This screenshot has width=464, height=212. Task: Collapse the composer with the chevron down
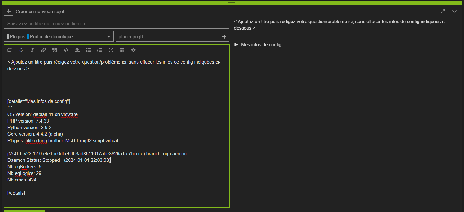[454, 12]
